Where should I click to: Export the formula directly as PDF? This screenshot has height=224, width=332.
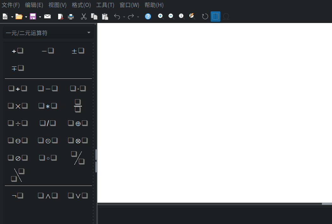tap(60, 16)
